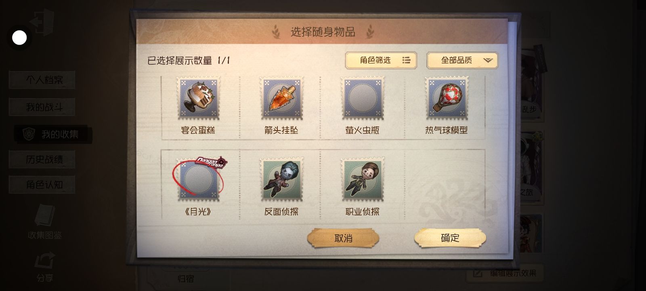Click the exit door icon at top left
Screen dimensions: 646x291
(42, 22)
